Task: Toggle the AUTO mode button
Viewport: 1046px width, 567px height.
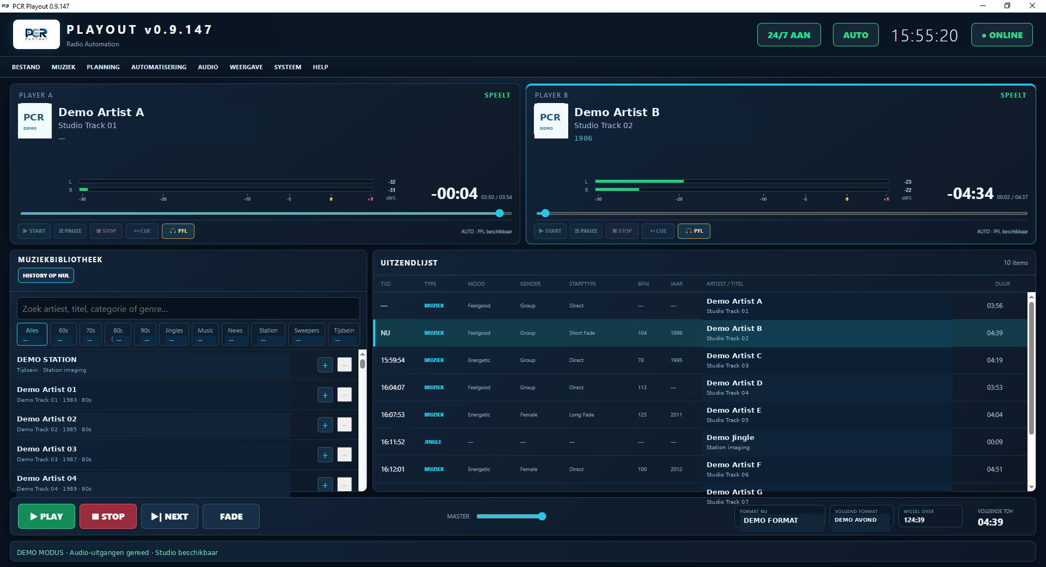Action: (x=855, y=35)
